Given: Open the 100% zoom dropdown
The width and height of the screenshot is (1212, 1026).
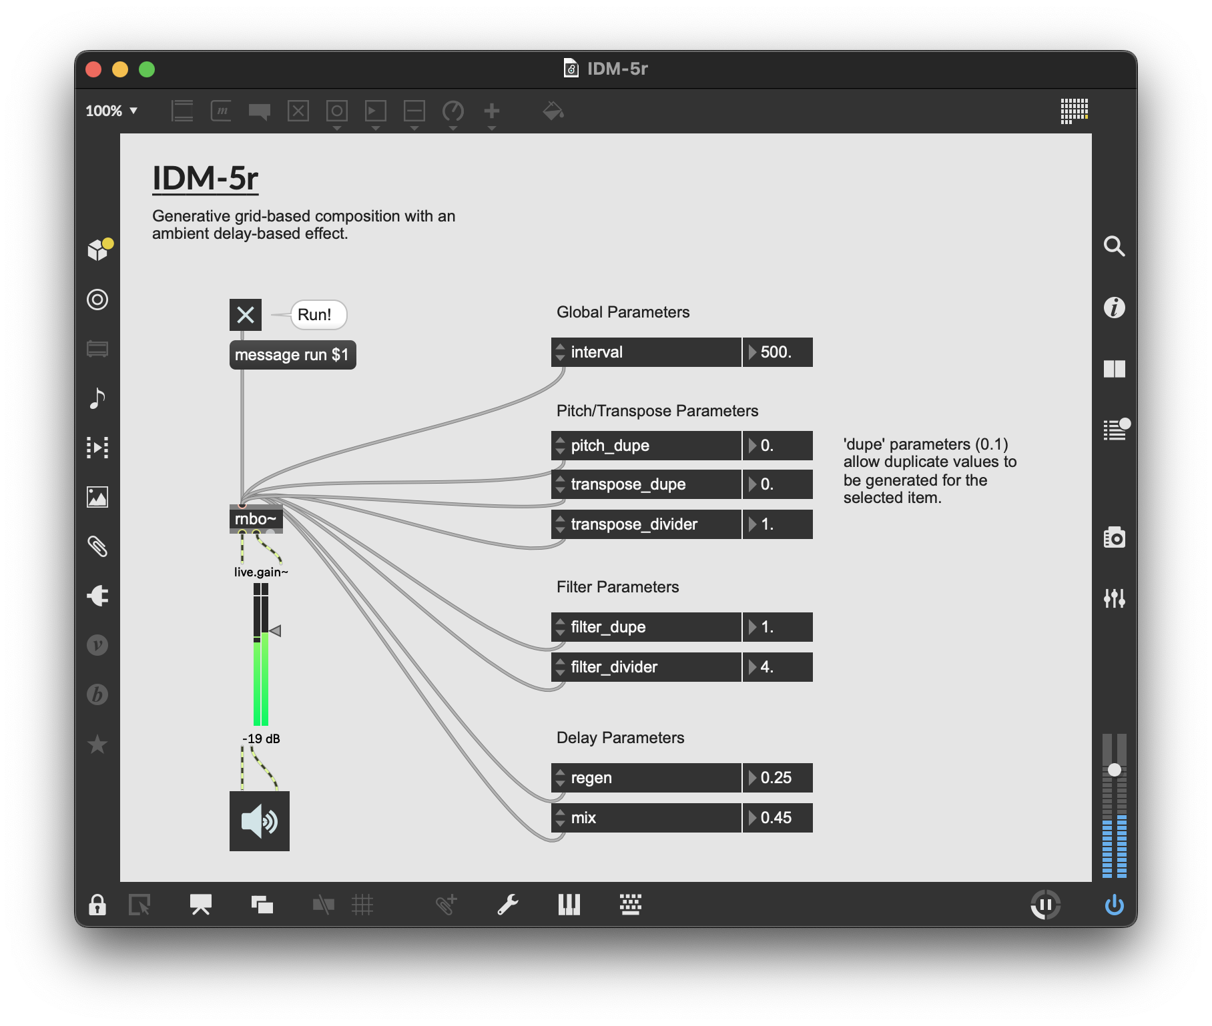Looking at the screenshot, I should (111, 111).
